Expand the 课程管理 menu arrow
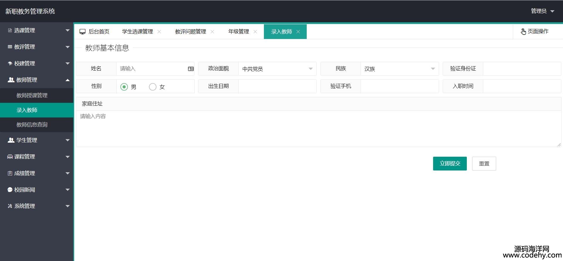563x261 pixels. pyautogui.click(x=68, y=157)
